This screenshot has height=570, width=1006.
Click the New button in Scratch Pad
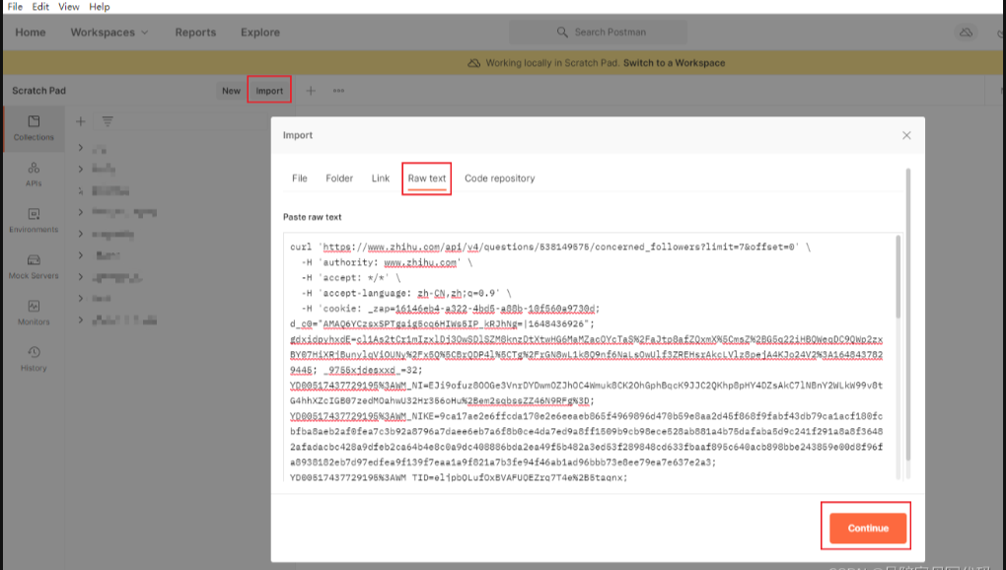(x=231, y=91)
